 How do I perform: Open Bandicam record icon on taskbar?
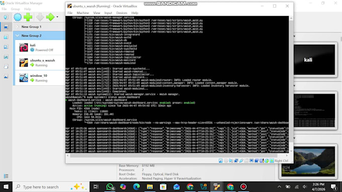pyautogui.click(x=243, y=187)
